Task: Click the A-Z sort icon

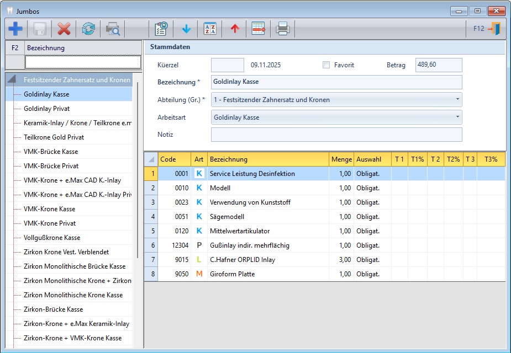Action: (x=210, y=29)
